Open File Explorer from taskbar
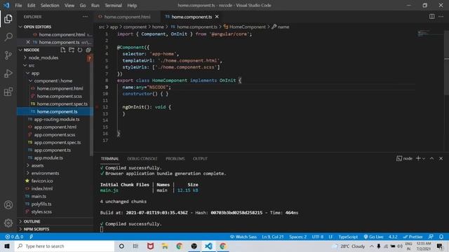 [165, 246]
